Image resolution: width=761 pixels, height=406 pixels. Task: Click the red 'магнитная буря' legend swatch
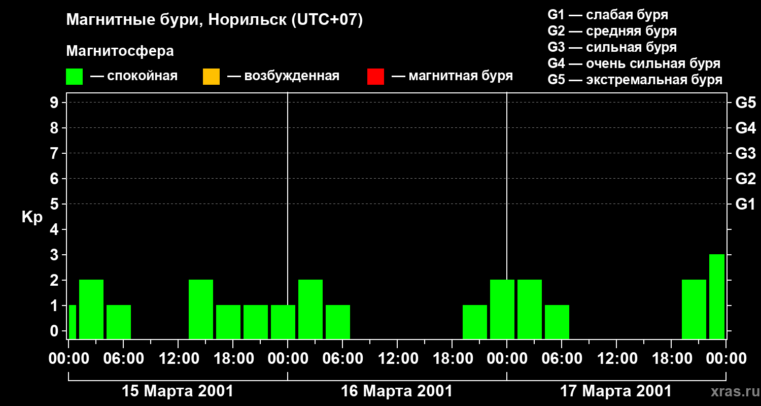[x=375, y=77]
